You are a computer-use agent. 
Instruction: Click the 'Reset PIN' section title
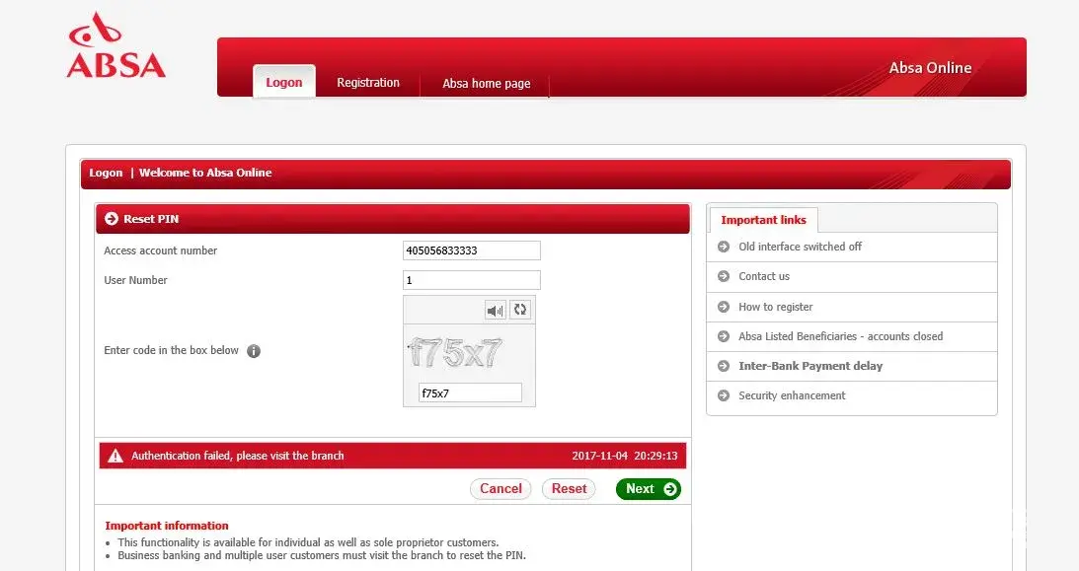pyautogui.click(x=151, y=219)
